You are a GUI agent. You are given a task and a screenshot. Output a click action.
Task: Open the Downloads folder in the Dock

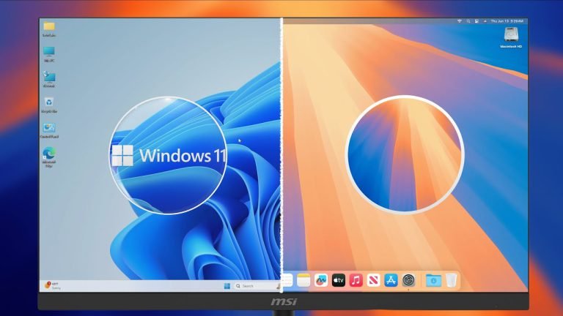(x=433, y=280)
